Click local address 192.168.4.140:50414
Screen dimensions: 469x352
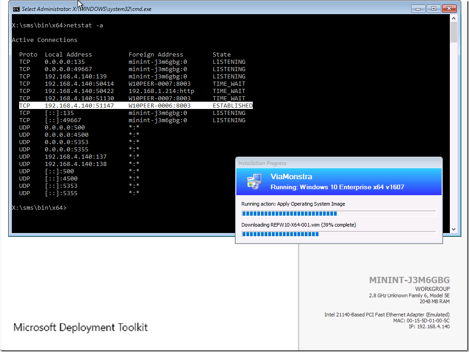[x=79, y=83]
